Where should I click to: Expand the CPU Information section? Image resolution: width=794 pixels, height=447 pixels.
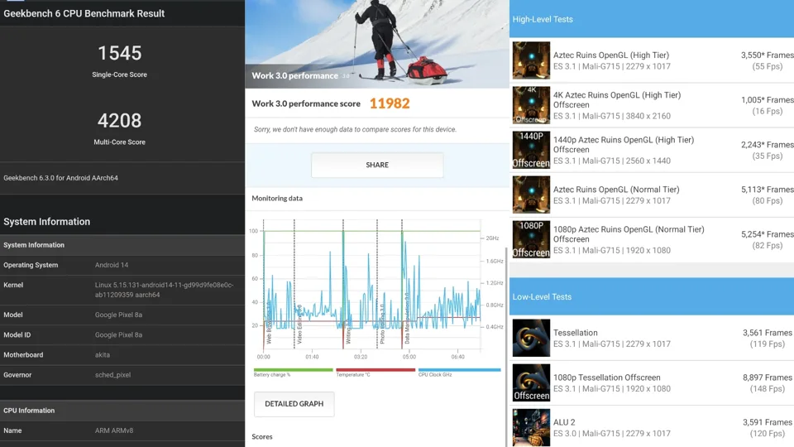[122, 411]
